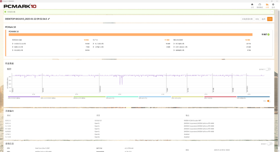Edit result name with pencil icon
This screenshot has width=280, height=152.
tap(49, 19)
